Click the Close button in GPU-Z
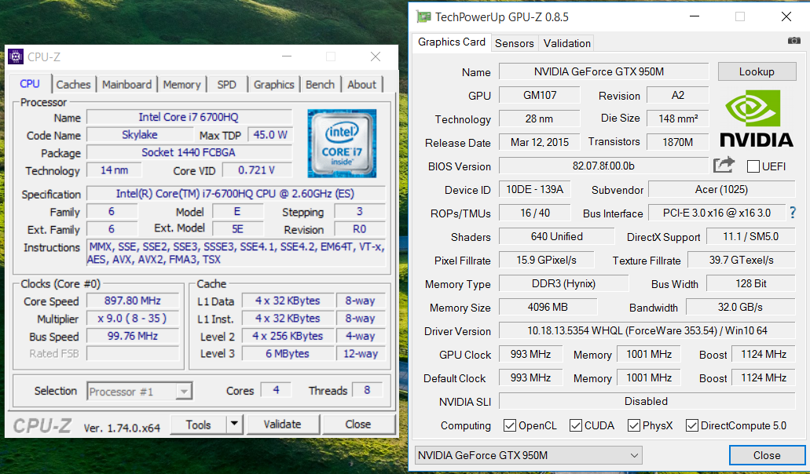This screenshot has height=474, width=810. coord(767,455)
